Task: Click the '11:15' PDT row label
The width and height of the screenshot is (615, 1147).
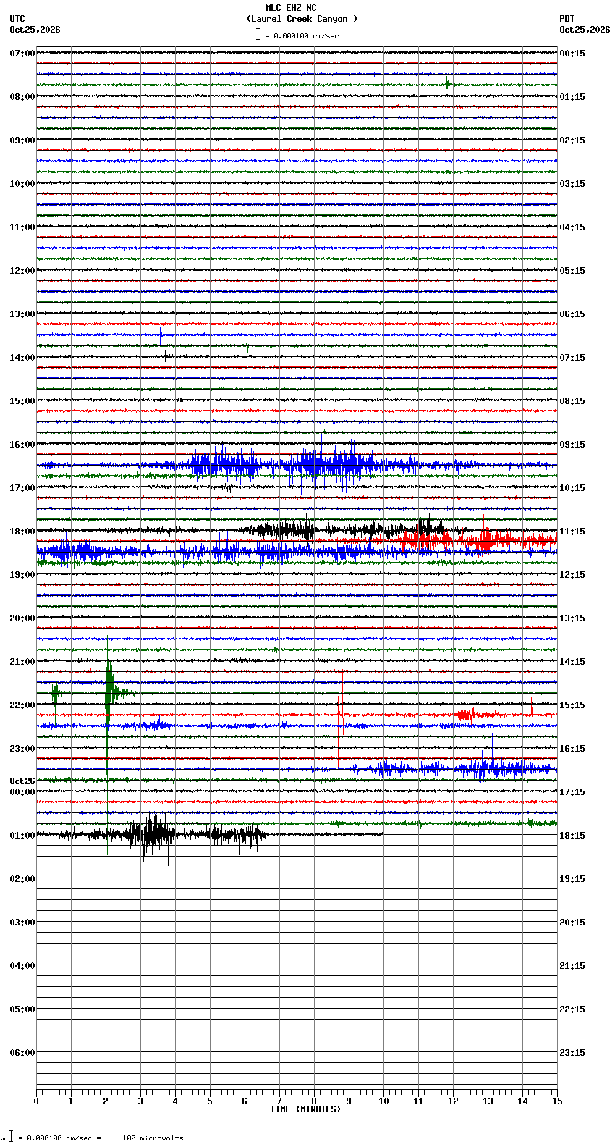Action: [572, 532]
